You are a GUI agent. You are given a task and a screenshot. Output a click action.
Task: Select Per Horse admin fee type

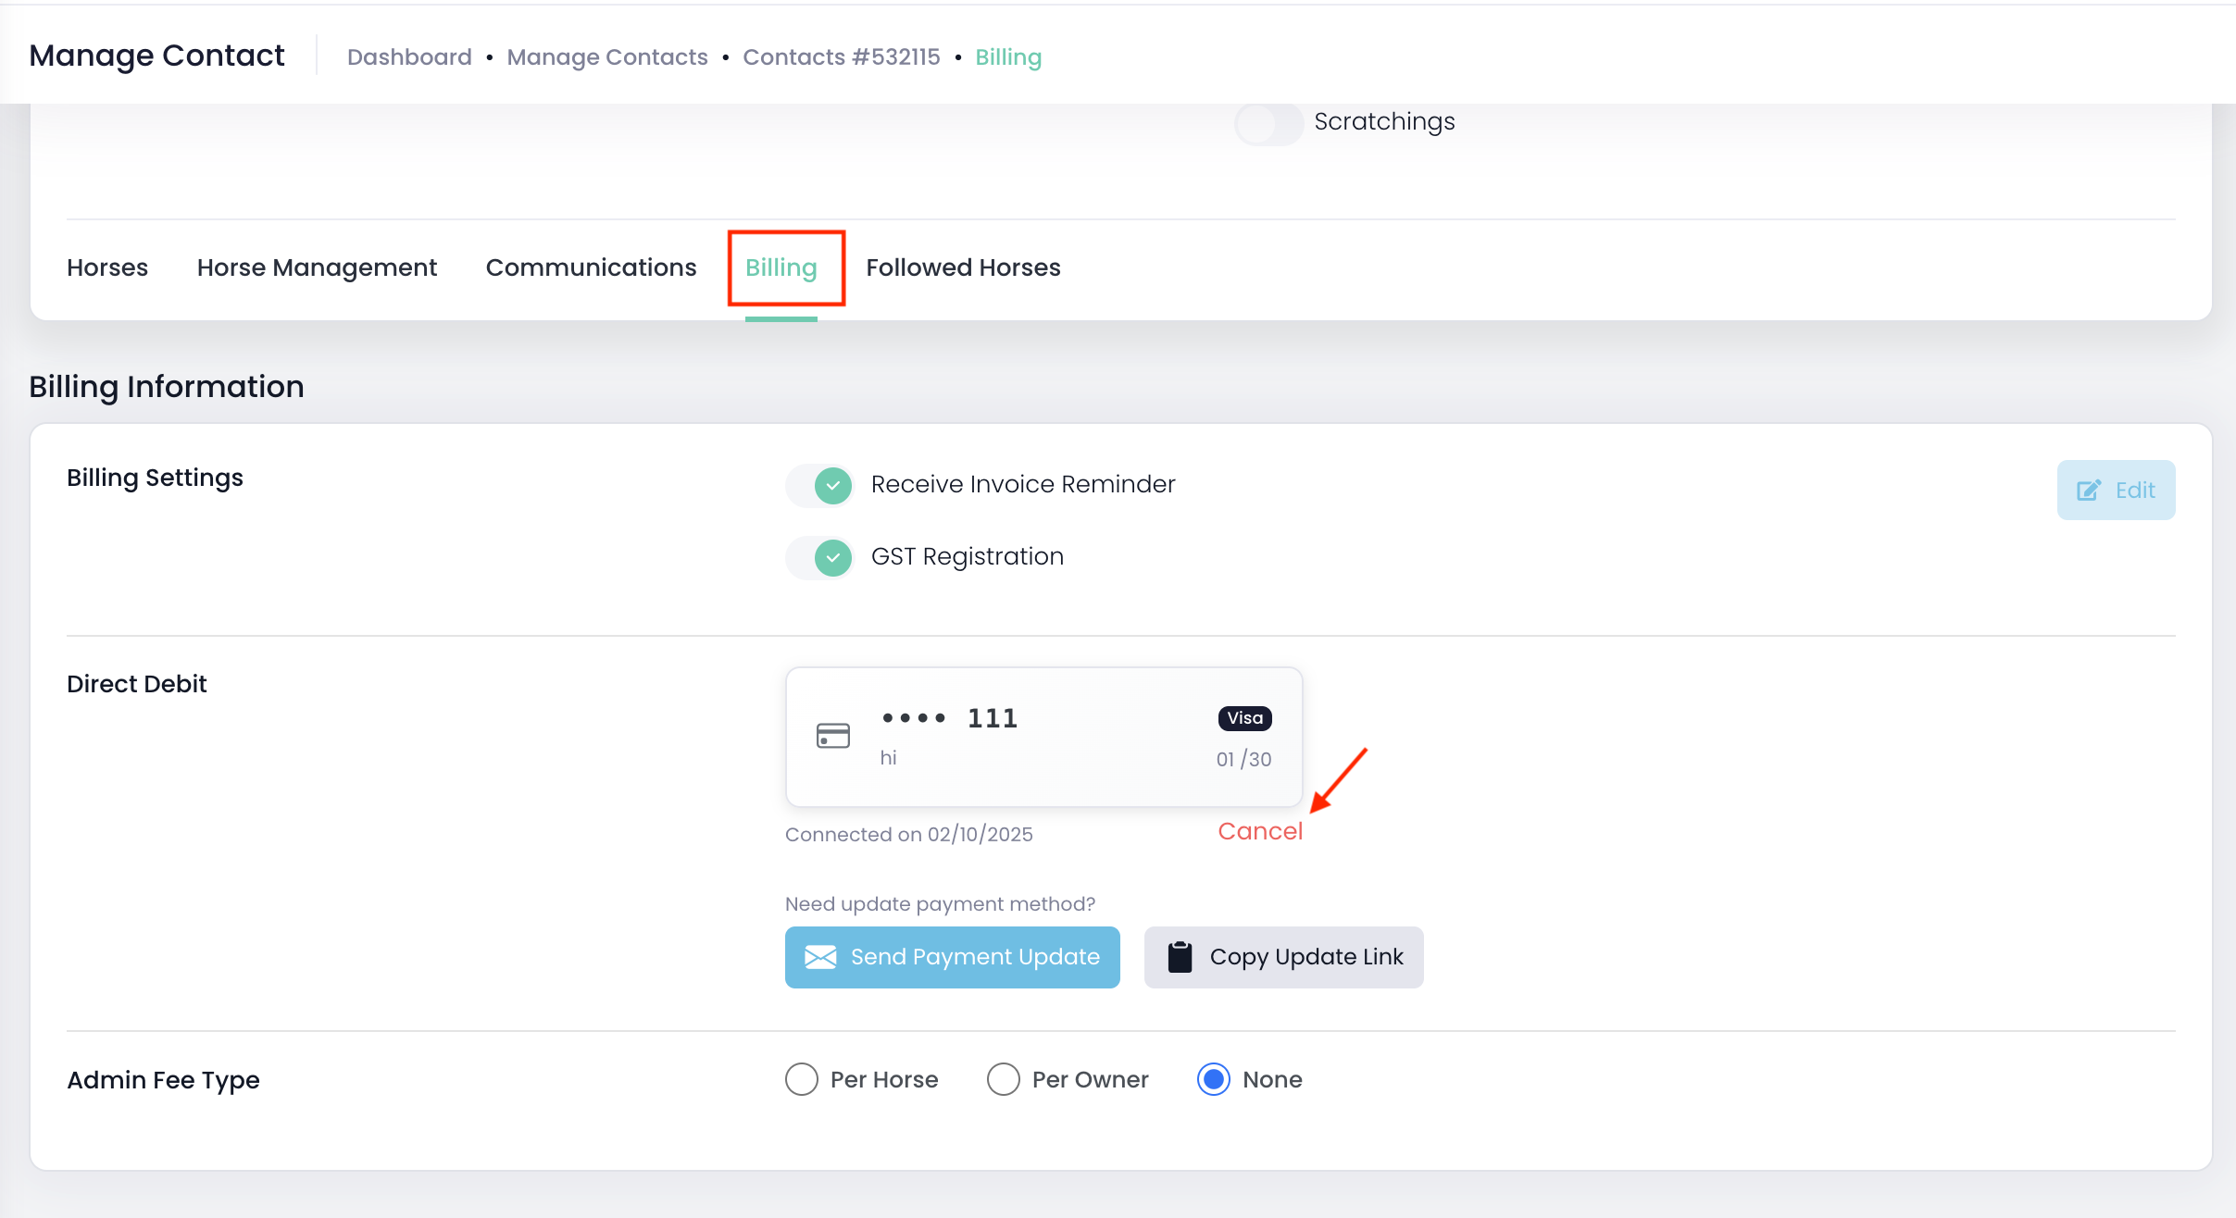[x=802, y=1079]
